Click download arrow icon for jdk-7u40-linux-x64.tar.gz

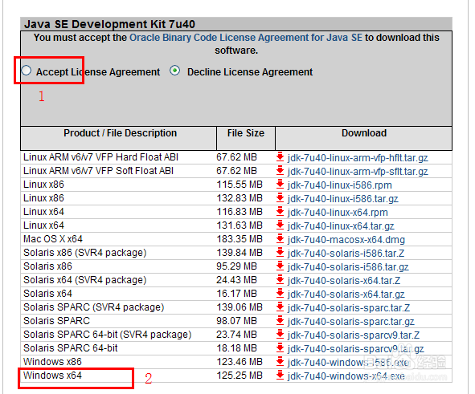tap(280, 225)
